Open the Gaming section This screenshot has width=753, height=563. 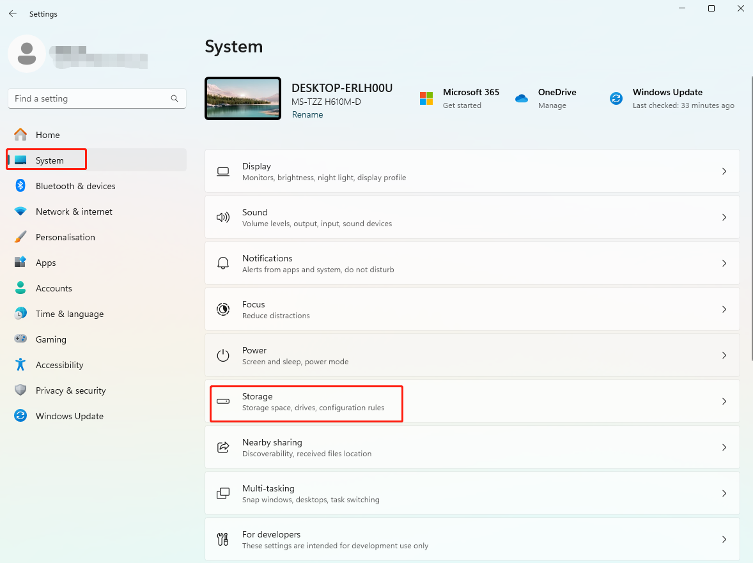pos(50,339)
